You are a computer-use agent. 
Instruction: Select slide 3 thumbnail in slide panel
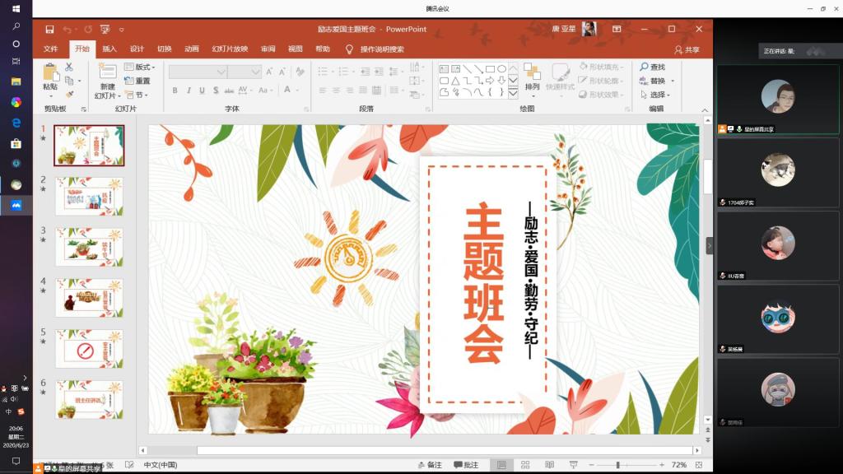89,247
